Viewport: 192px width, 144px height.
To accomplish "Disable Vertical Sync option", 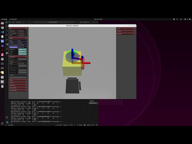I will coord(13,47).
